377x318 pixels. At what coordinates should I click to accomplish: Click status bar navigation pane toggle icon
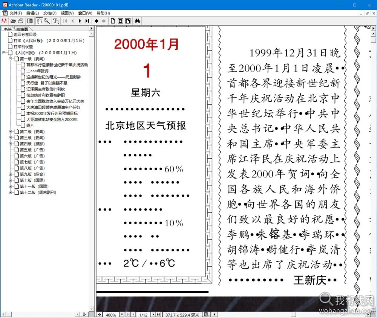pyautogui.click(x=99, y=314)
